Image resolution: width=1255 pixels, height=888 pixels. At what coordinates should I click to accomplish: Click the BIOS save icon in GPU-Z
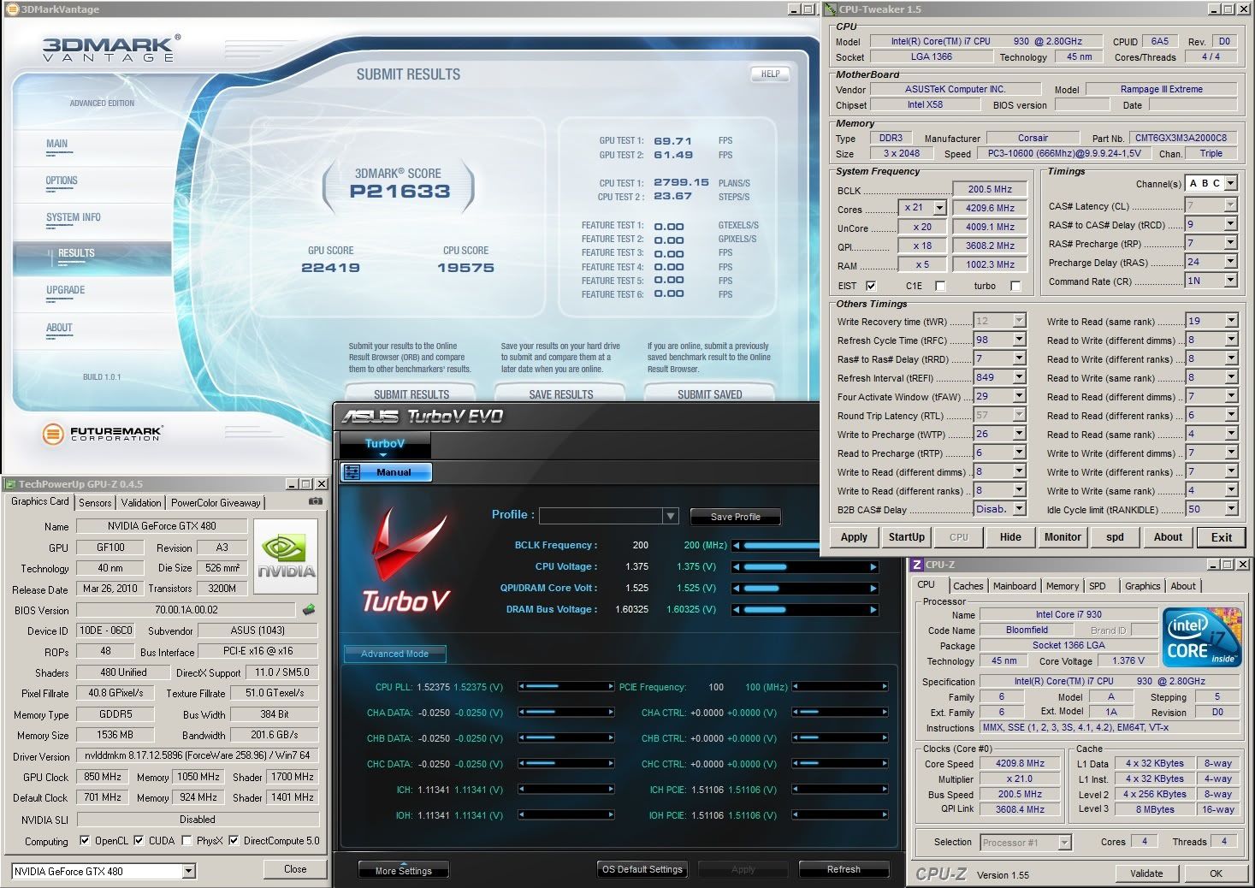tap(309, 610)
